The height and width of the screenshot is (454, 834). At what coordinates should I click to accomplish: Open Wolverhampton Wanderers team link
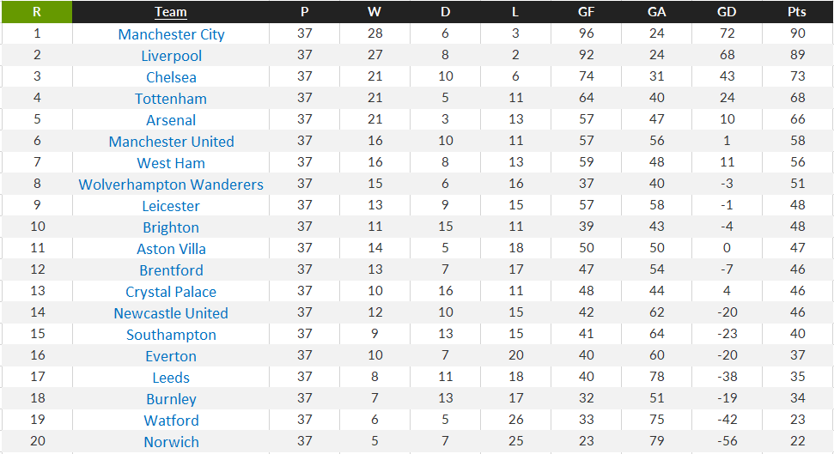coord(171,185)
